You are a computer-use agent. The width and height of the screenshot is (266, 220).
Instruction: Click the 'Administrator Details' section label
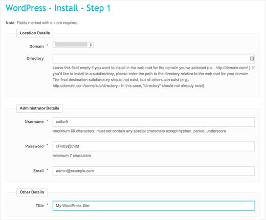point(39,108)
